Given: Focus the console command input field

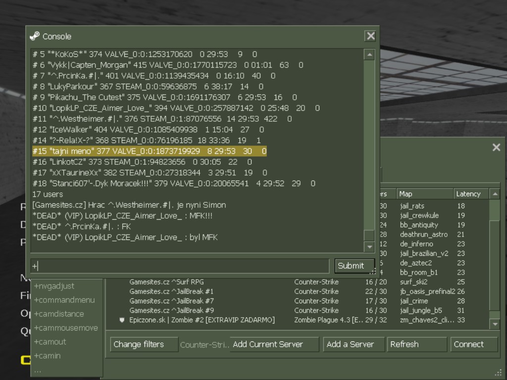Looking at the screenshot, I should click(x=180, y=266).
